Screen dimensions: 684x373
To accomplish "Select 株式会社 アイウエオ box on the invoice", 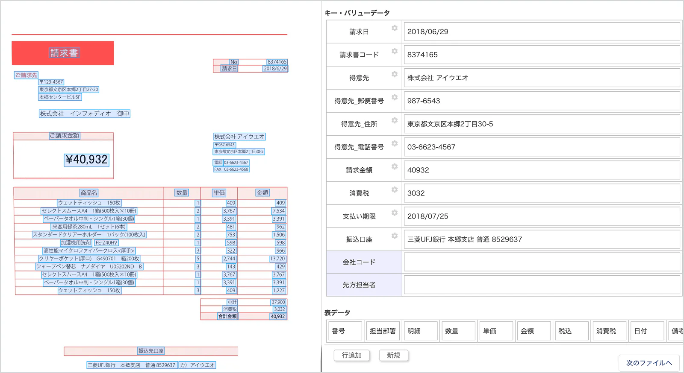I will [239, 137].
